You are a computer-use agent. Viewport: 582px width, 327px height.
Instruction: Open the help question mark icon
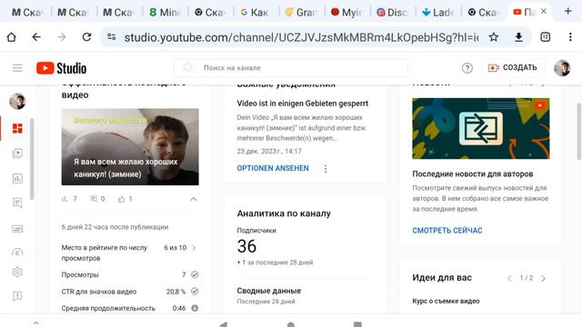click(x=467, y=68)
